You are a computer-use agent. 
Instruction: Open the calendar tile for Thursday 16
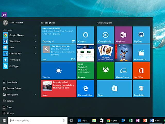pyautogui.click(x=59, y=35)
